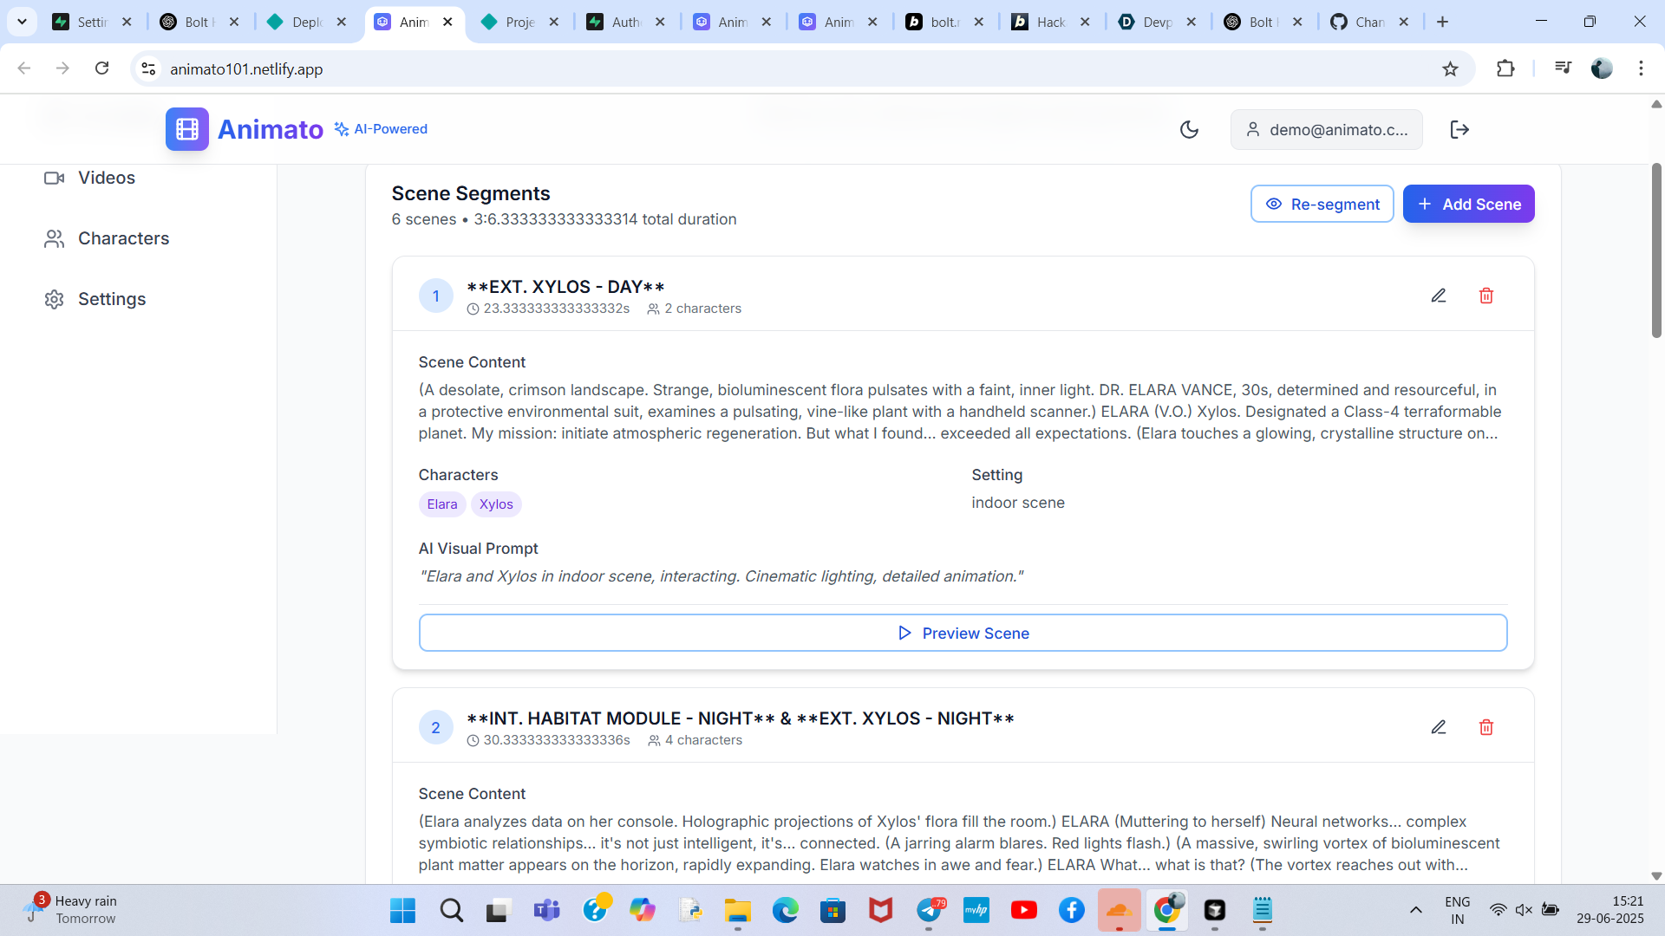Bookmark this page with the star icon
The image size is (1665, 936).
click(x=1450, y=68)
